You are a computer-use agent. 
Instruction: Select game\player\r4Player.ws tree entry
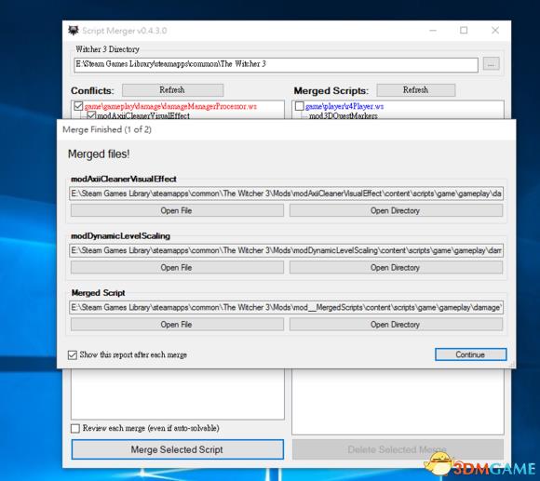(x=344, y=106)
